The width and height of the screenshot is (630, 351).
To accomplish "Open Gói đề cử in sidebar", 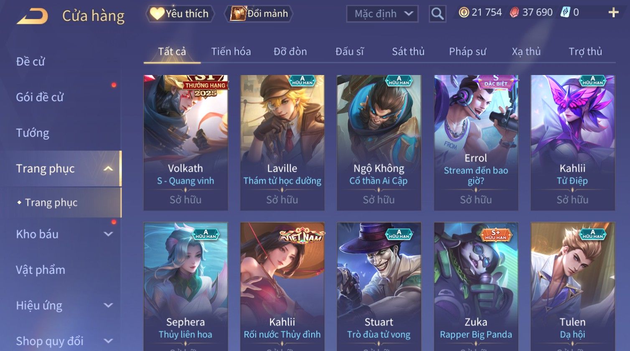I will pos(40,97).
